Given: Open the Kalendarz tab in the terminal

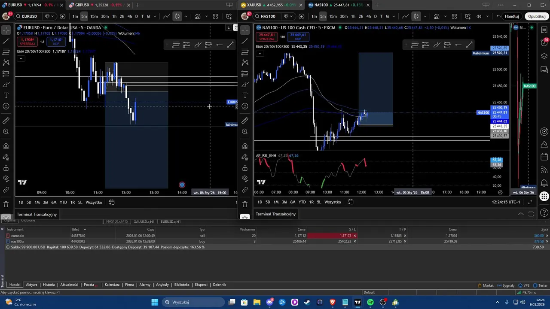Looking at the screenshot, I should click(x=112, y=285).
